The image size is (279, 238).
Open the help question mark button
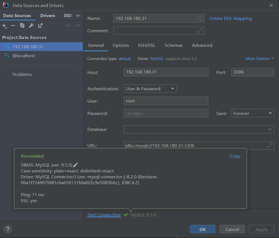pyautogui.click(x=8, y=229)
